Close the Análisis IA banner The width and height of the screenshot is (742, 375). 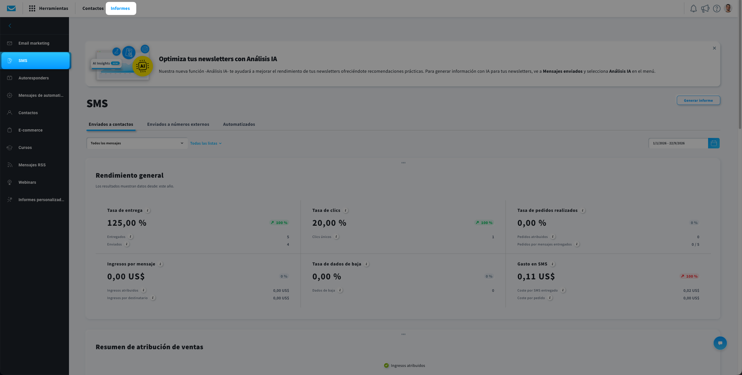(714, 48)
